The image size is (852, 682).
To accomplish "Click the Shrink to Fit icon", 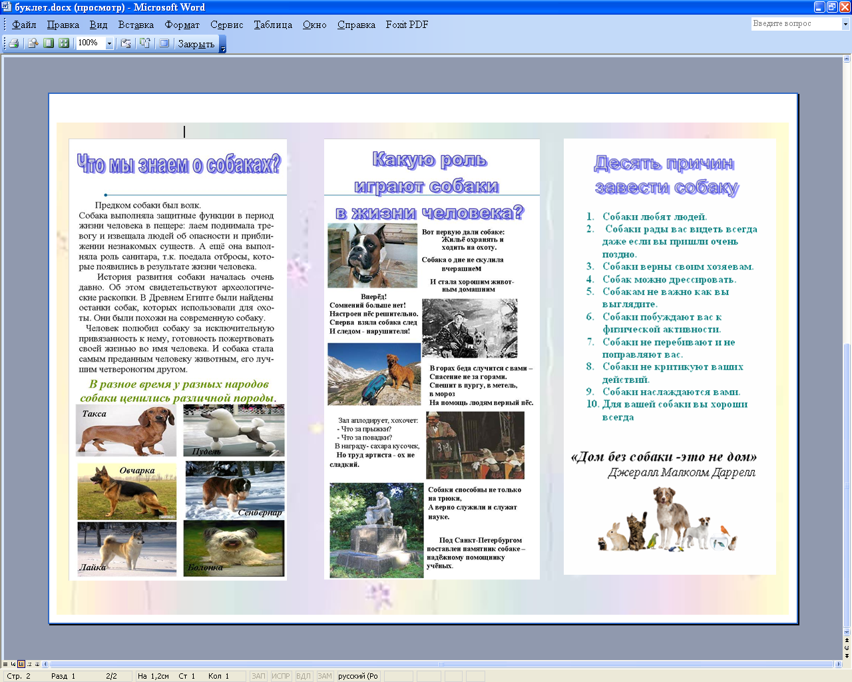I will coord(144,43).
